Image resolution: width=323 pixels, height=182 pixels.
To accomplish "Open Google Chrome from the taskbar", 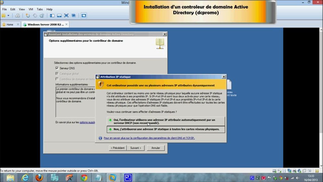I will (x=84, y=178).
